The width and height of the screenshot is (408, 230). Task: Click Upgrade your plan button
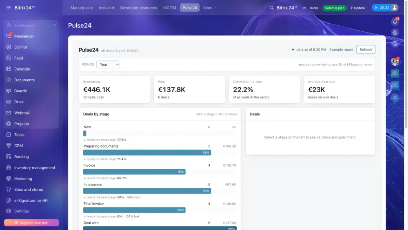tap(31, 223)
